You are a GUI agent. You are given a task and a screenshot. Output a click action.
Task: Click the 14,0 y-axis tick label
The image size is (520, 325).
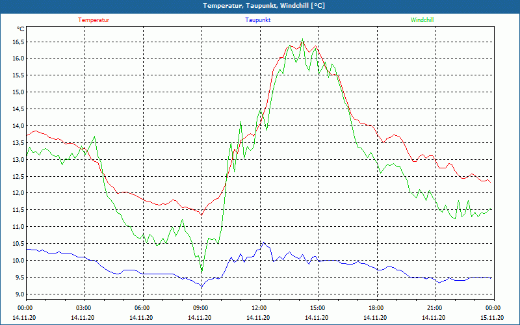[x=18, y=126]
